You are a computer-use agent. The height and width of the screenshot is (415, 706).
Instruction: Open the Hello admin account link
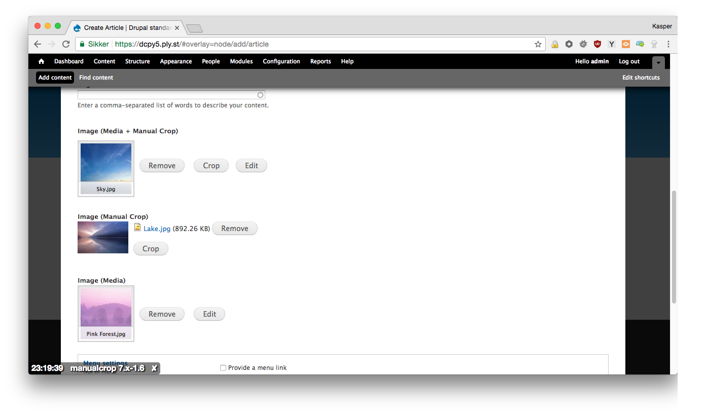592,61
